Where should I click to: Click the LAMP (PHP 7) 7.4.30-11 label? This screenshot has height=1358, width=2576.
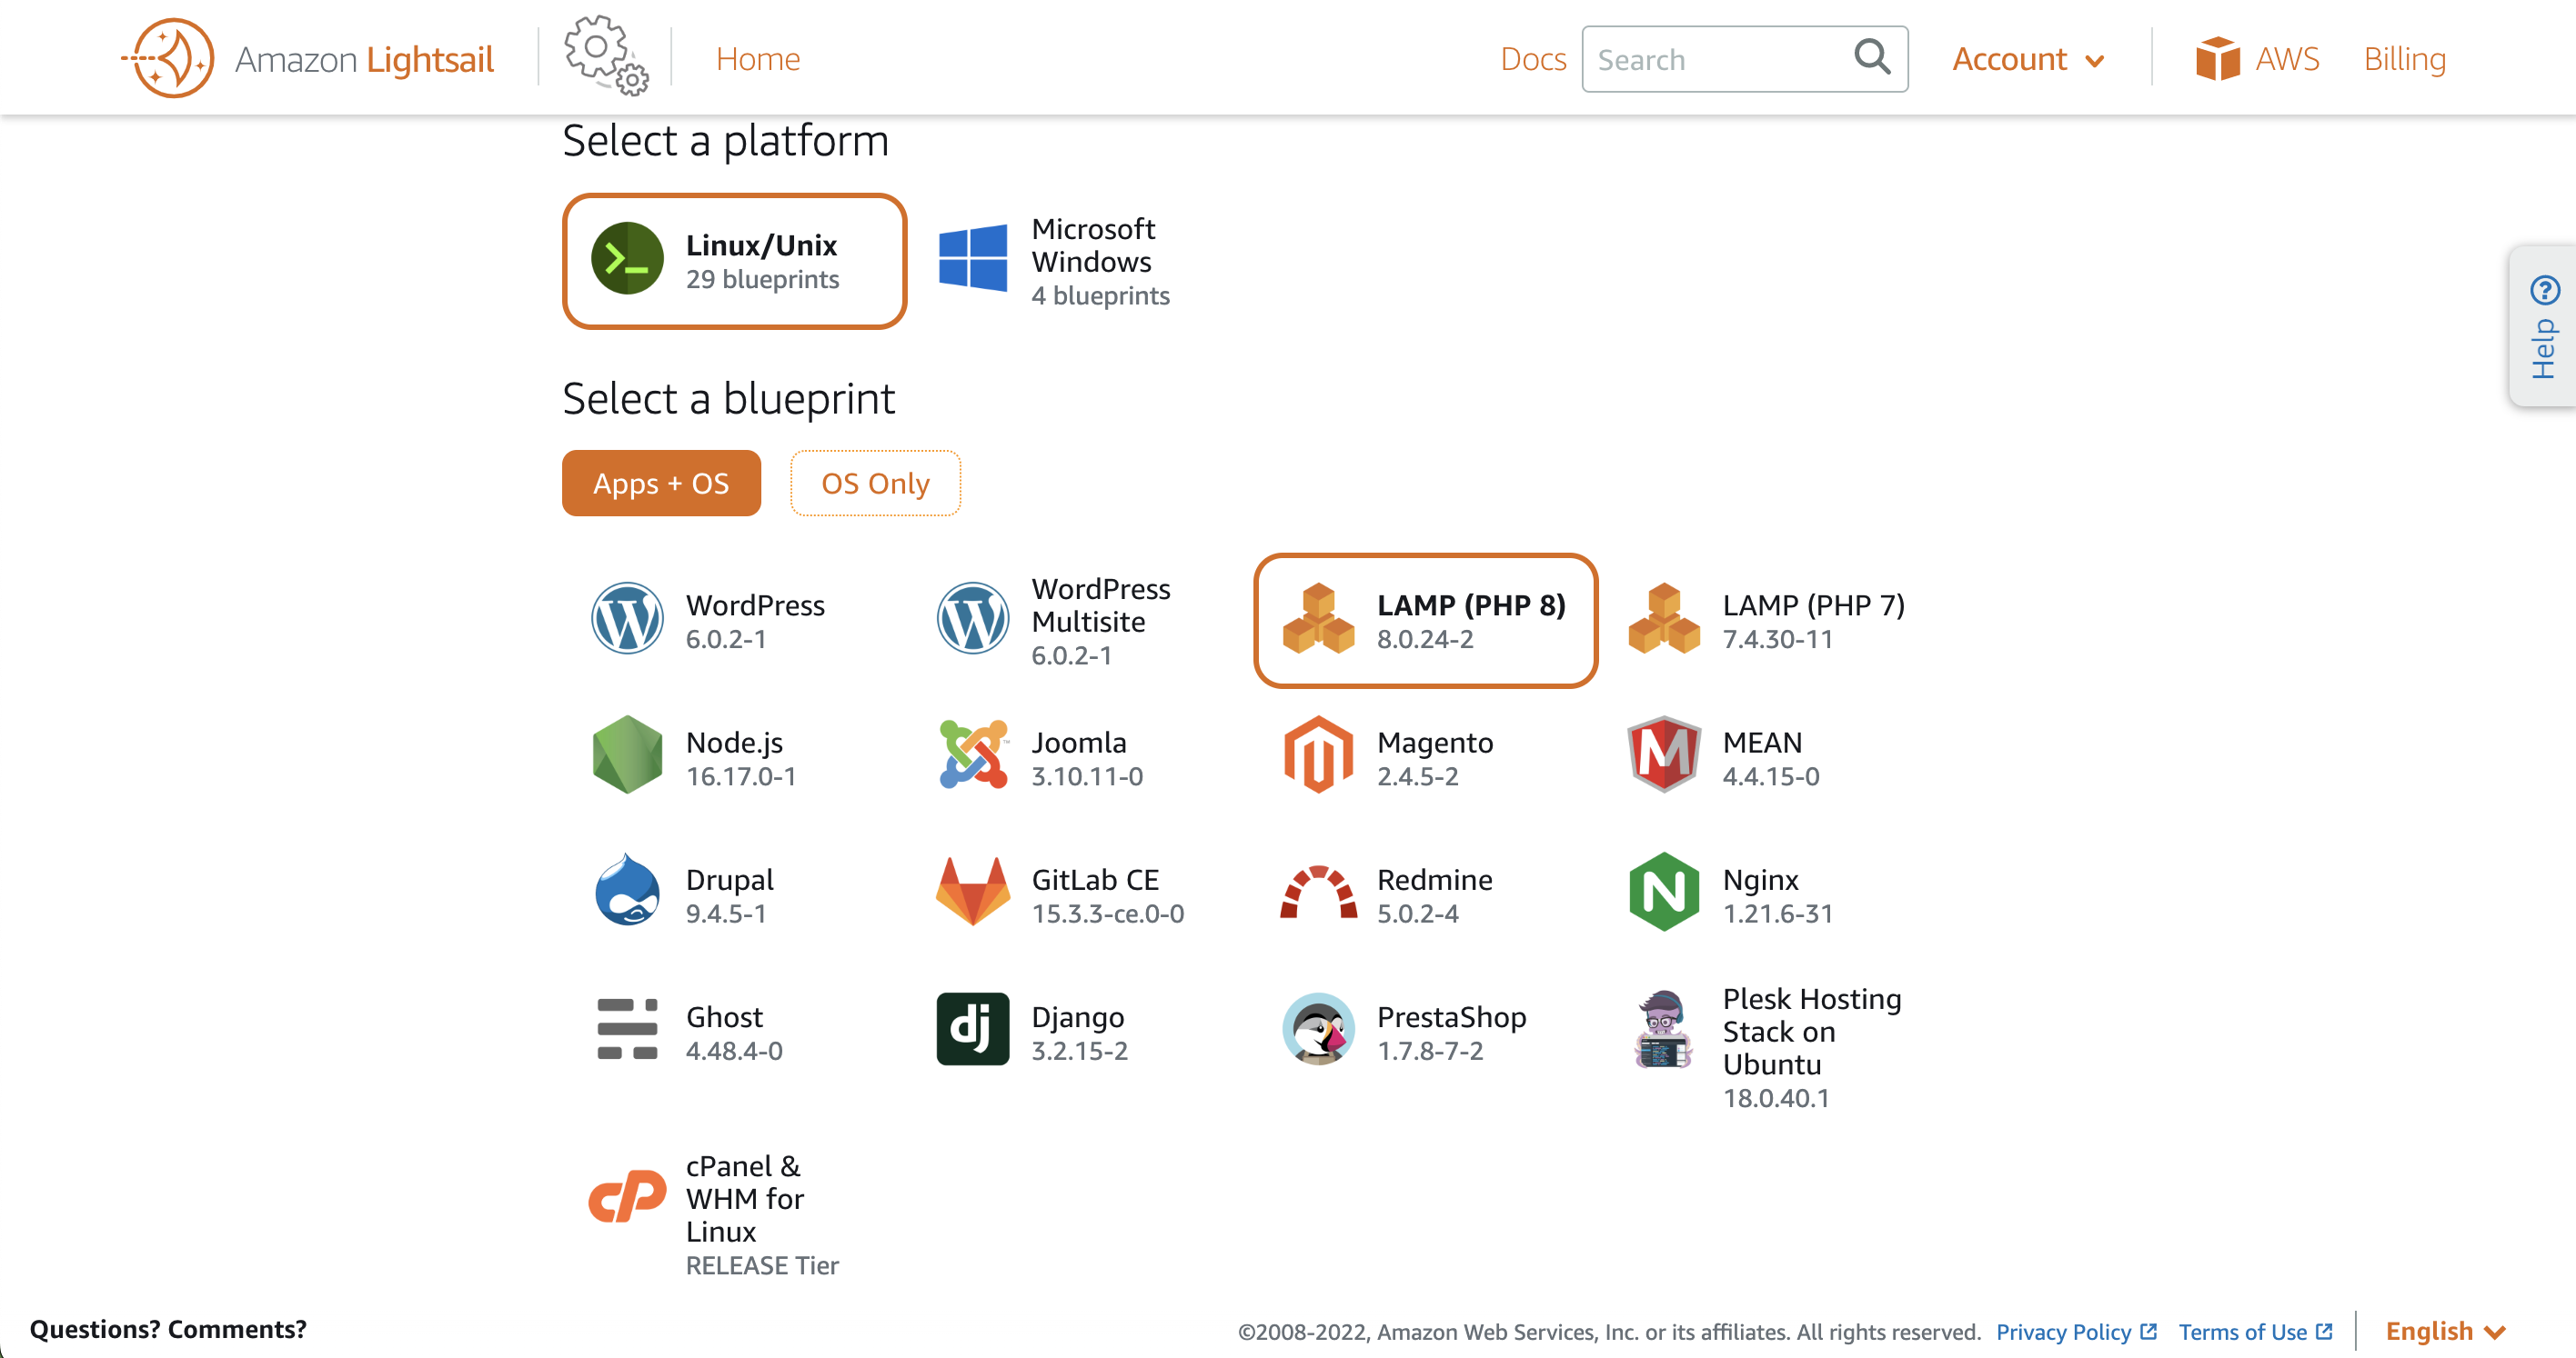pyautogui.click(x=1813, y=622)
